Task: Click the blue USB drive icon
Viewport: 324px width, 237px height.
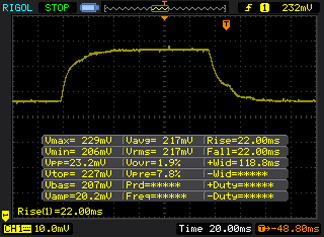Action: coord(90,8)
